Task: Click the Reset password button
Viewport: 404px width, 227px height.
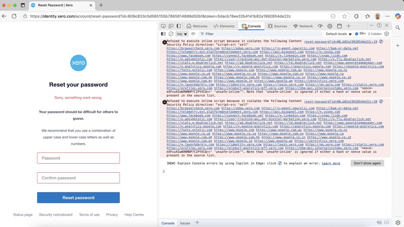Action: (78, 197)
